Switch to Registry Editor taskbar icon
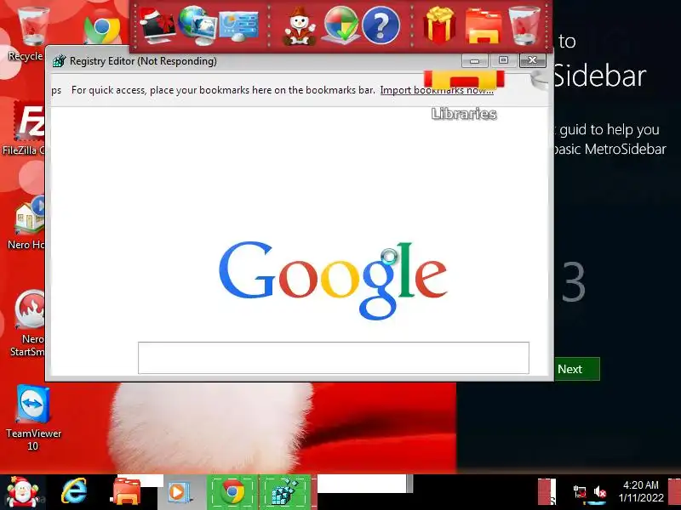Image resolution: width=681 pixels, height=510 pixels. (x=285, y=492)
